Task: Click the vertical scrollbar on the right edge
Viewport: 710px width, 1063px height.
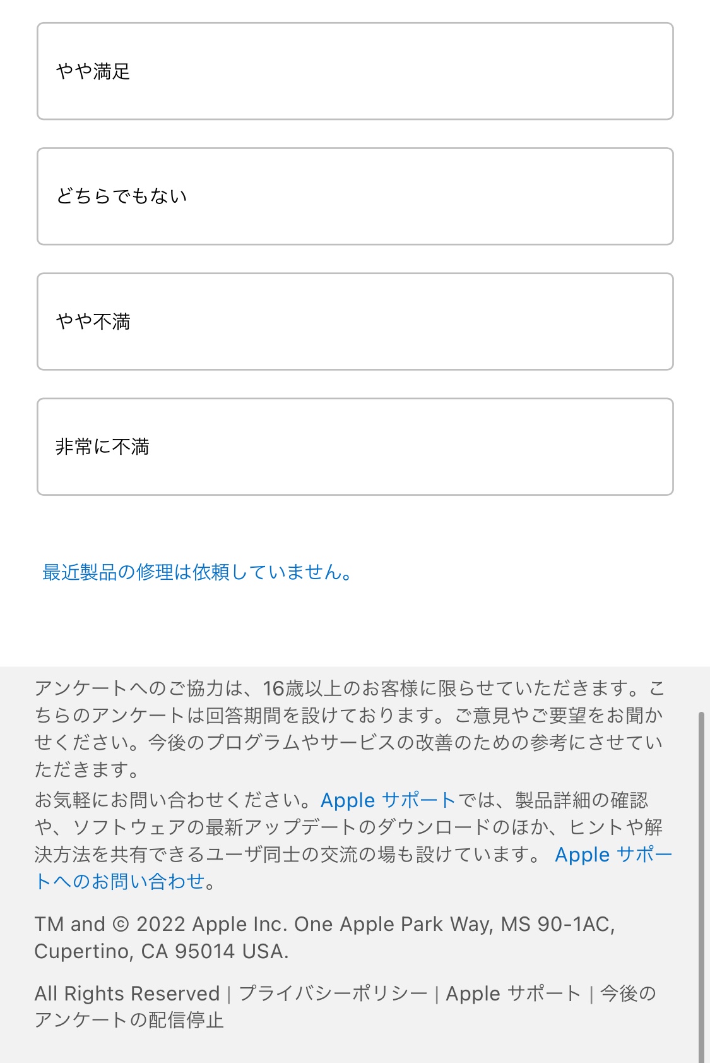Action: (x=701, y=884)
